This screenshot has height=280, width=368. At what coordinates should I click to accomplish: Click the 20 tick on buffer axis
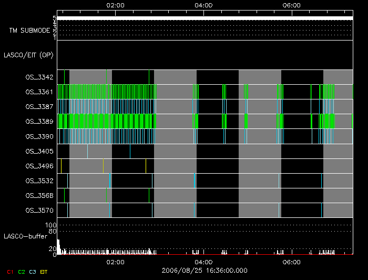tap(53, 249)
